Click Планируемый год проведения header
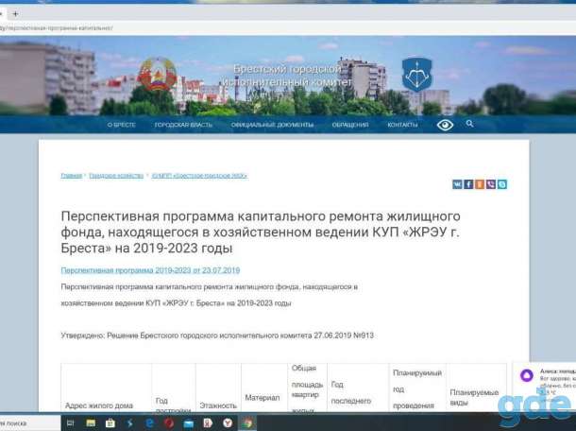Viewport: 576px width, 431px height. pyautogui.click(x=417, y=389)
